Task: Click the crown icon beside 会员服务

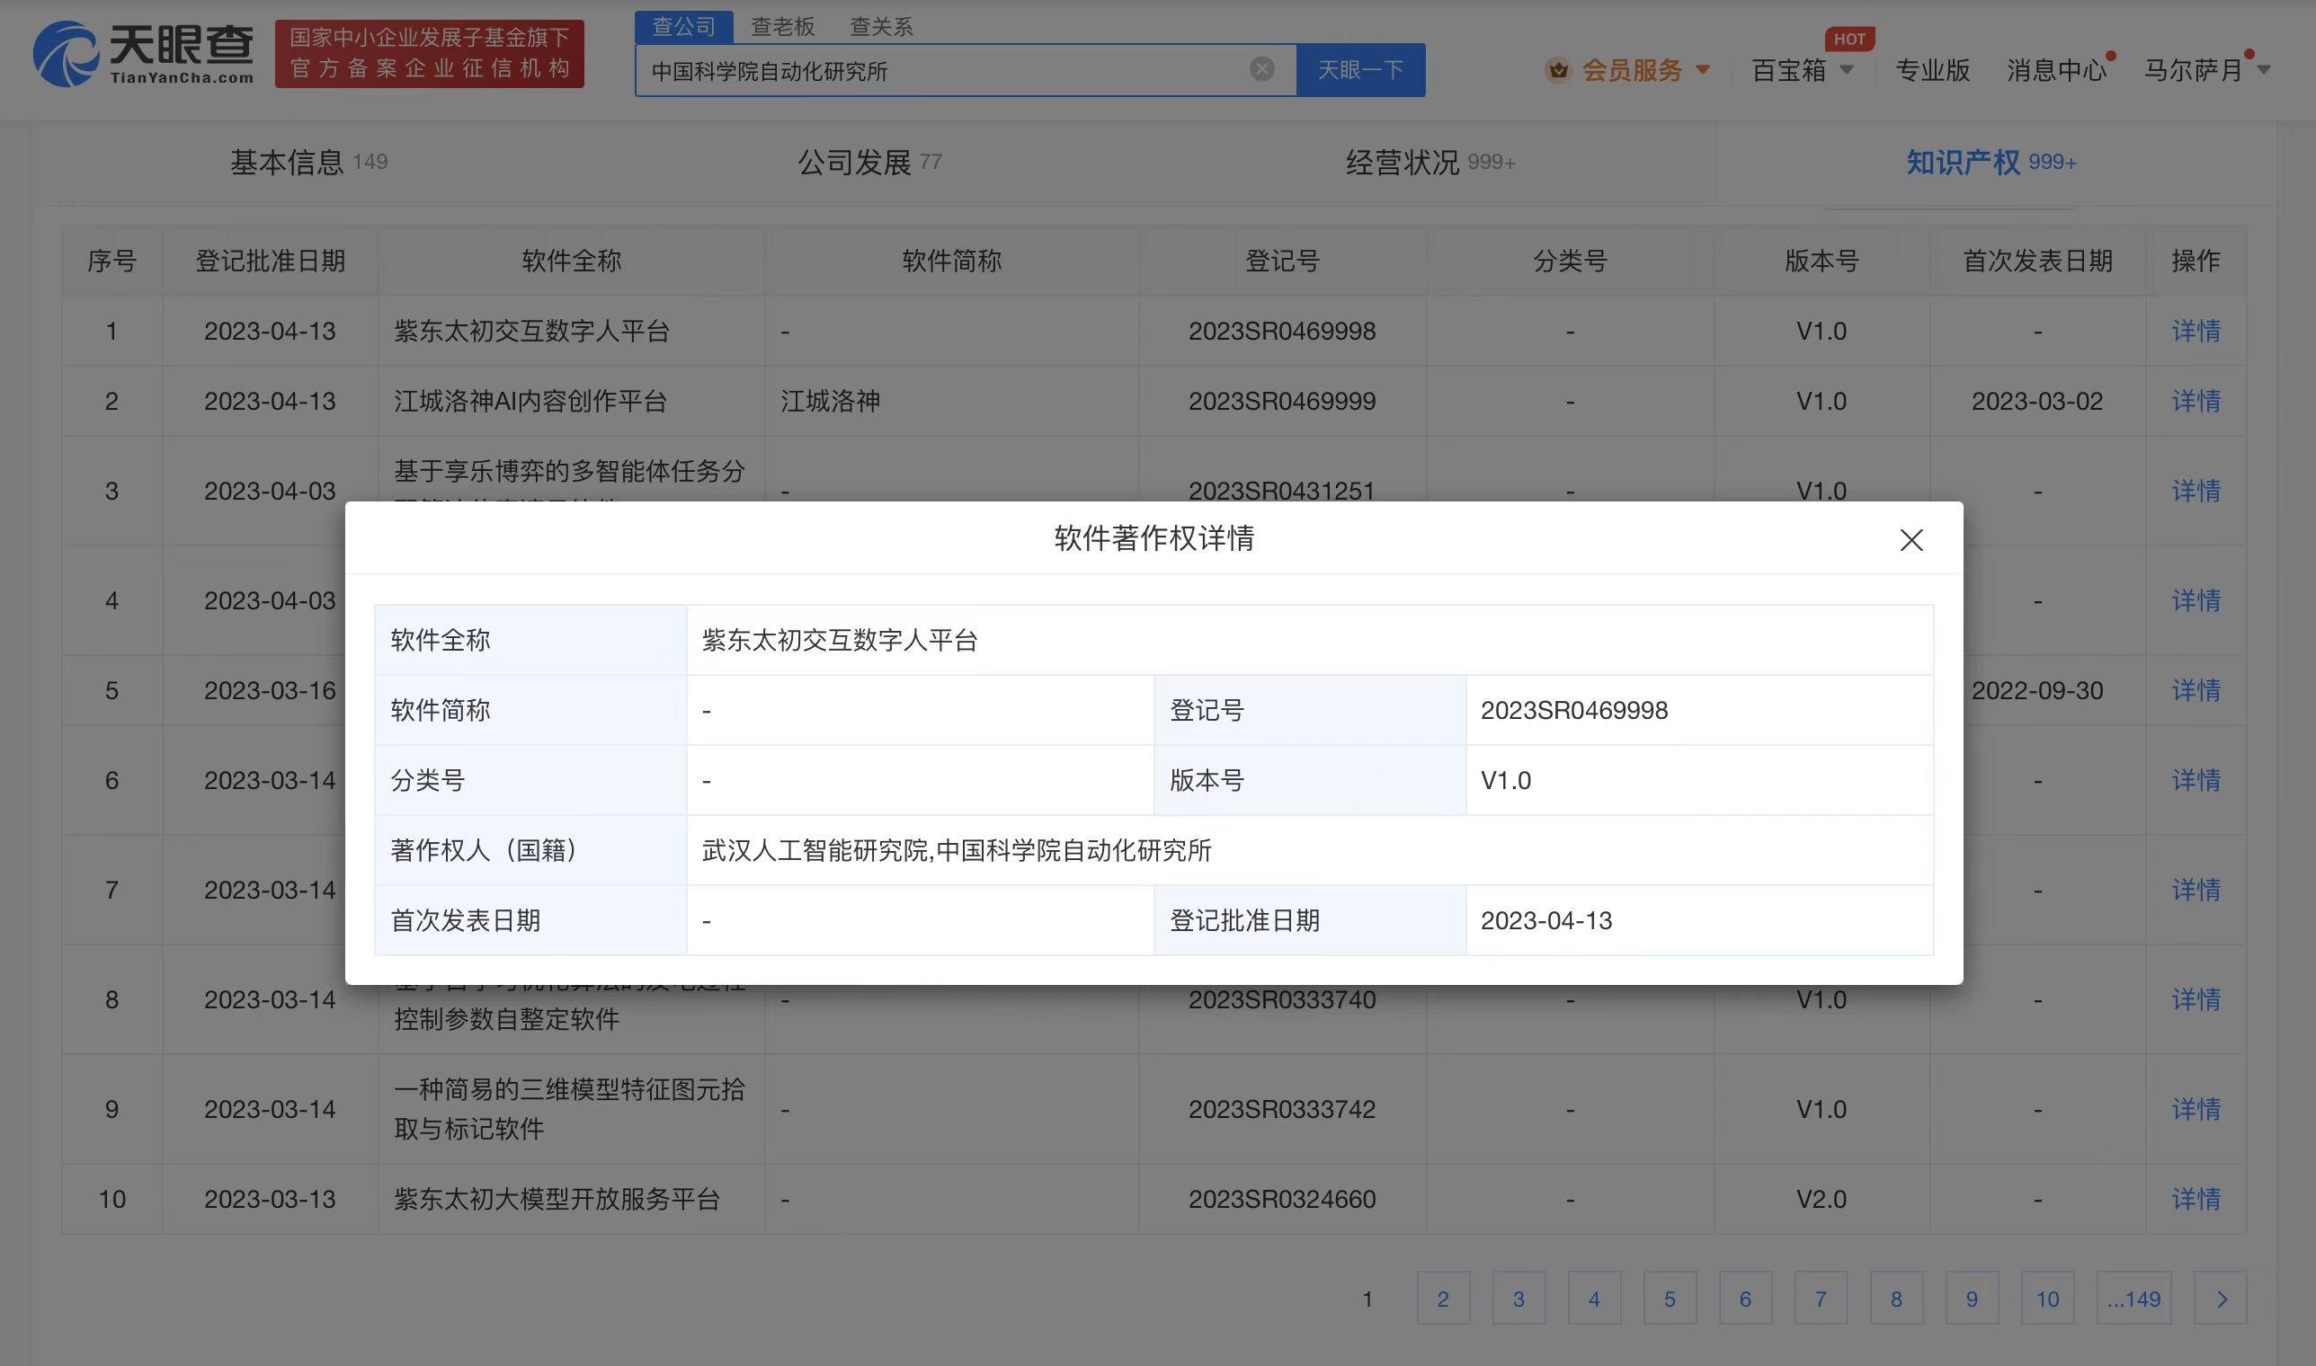Action: [x=1557, y=69]
